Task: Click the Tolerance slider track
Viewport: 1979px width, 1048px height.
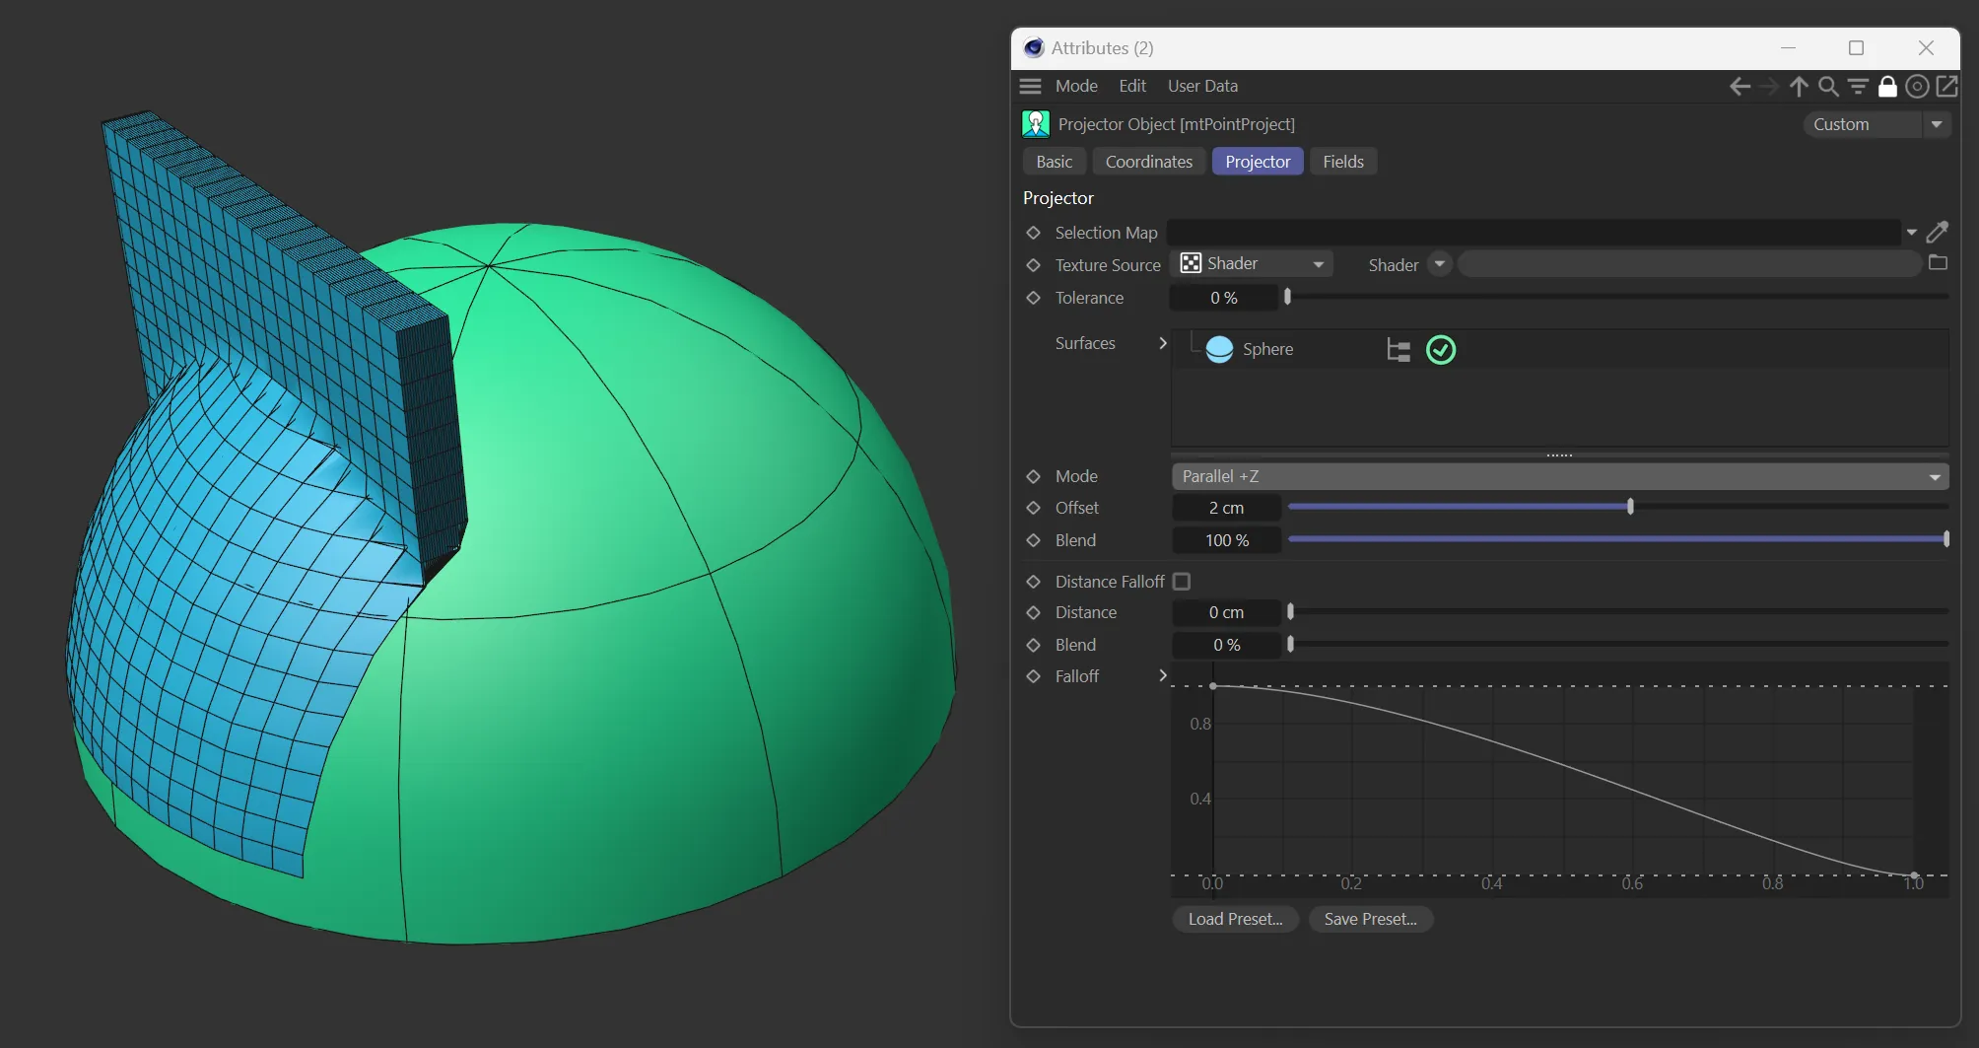Action: tap(1616, 297)
